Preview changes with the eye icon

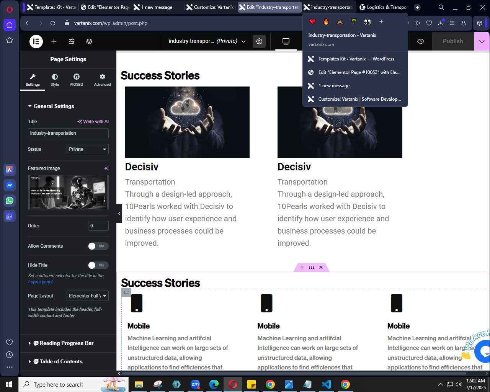click(421, 41)
